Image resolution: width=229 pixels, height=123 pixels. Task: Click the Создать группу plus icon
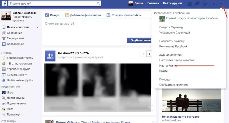(4, 75)
